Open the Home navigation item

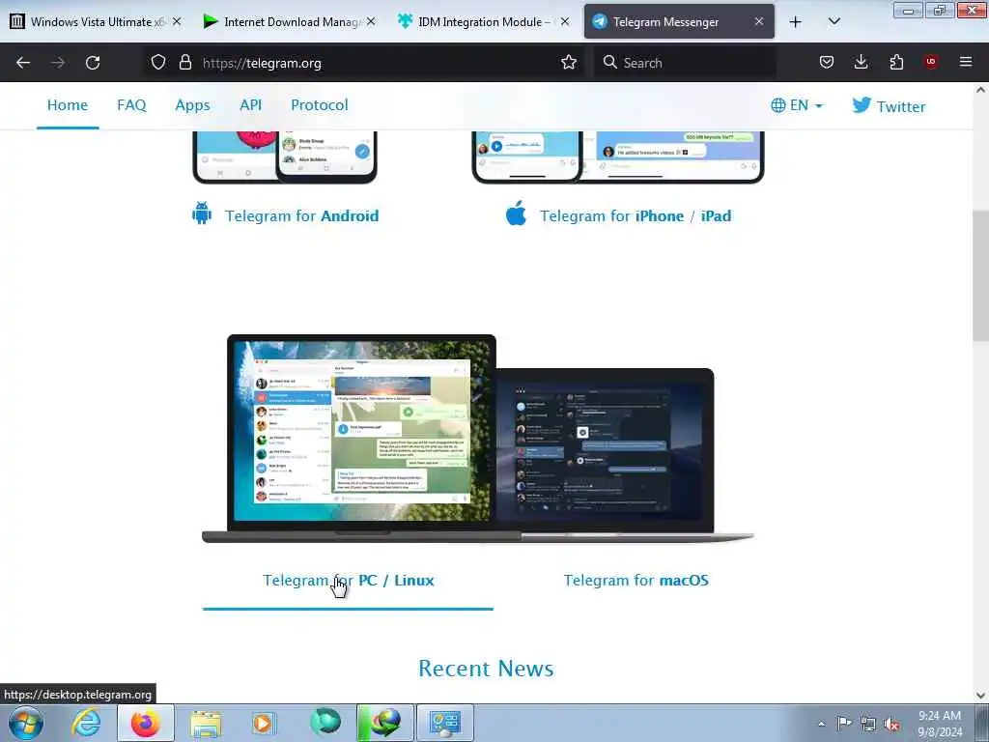(68, 104)
